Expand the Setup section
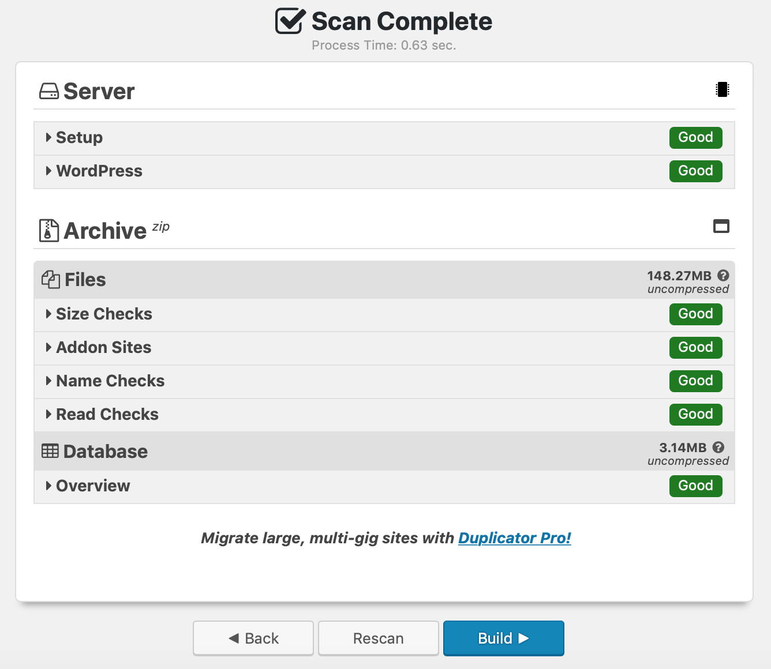Screen dimensions: 771x669 (79, 138)
